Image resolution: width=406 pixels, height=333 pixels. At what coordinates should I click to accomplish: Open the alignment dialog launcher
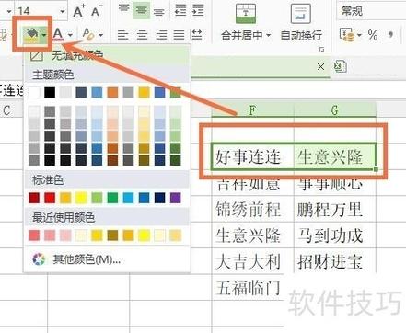321,49
